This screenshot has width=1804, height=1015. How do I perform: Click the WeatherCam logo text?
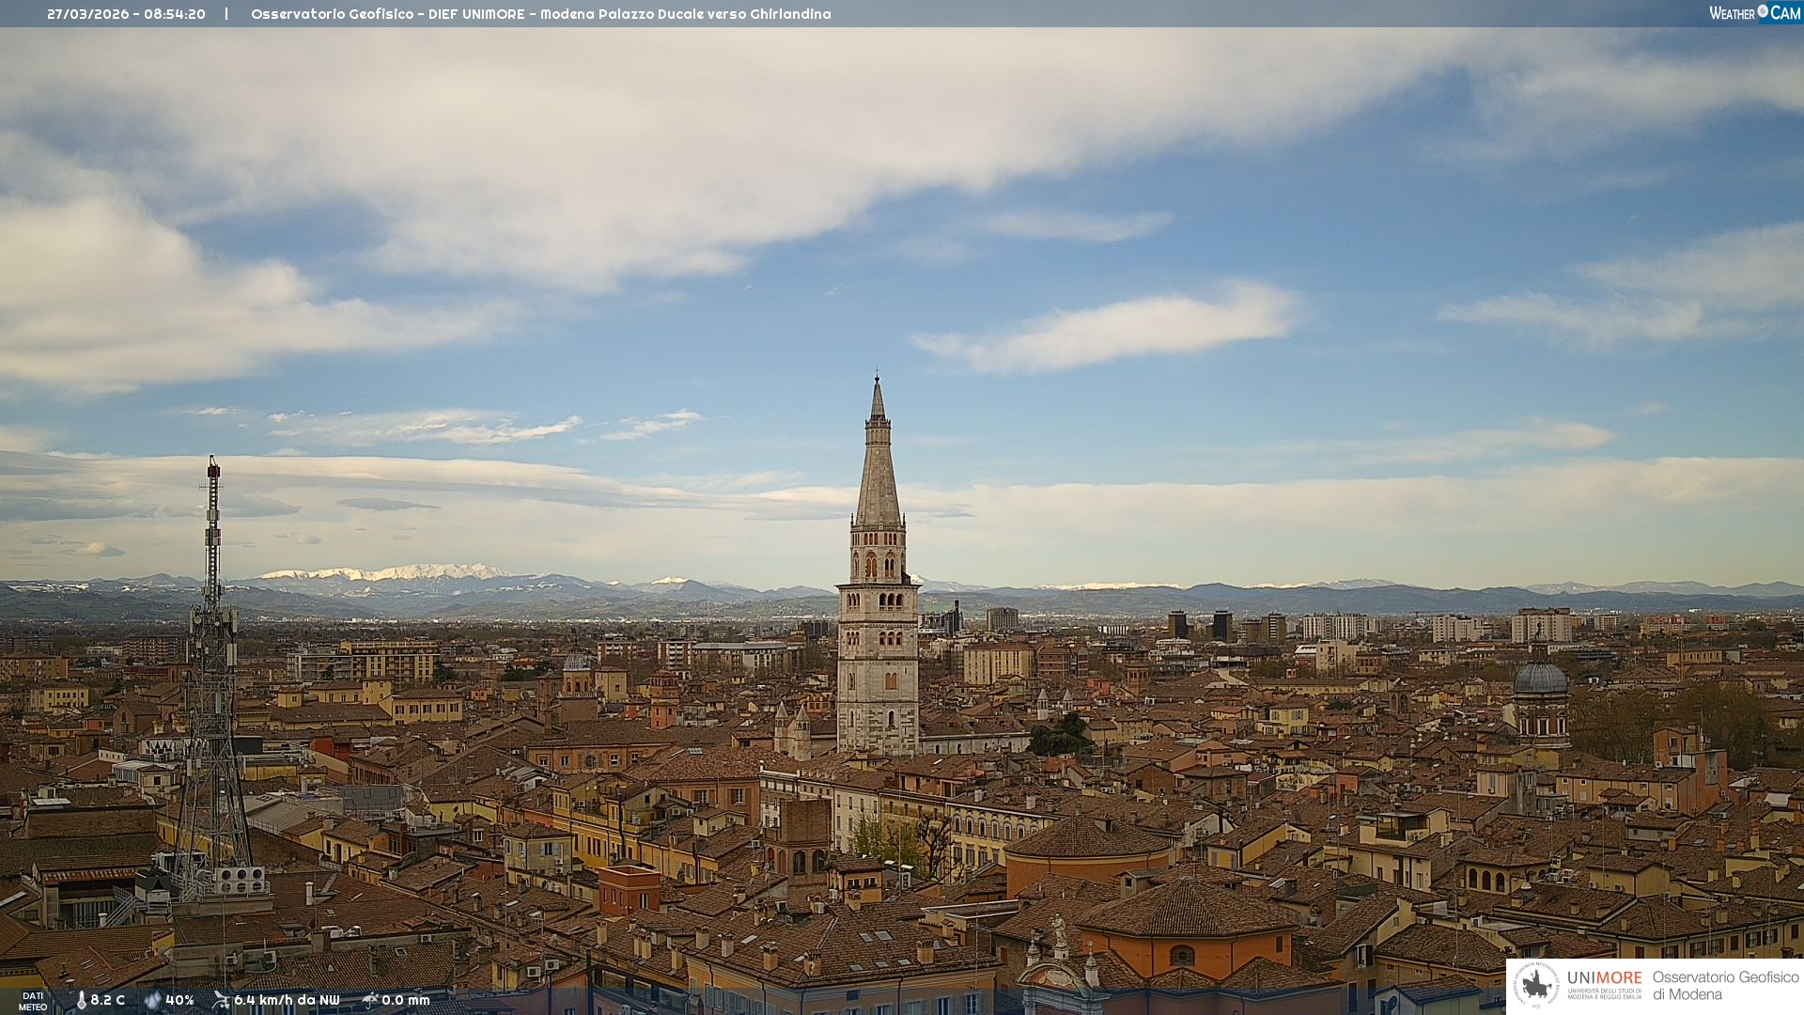click(x=1732, y=13)
